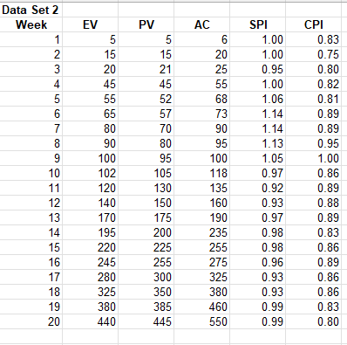Screen dimensions: 347x345
Task: Click the 'Week' column header cell
Action: [31, 24]
